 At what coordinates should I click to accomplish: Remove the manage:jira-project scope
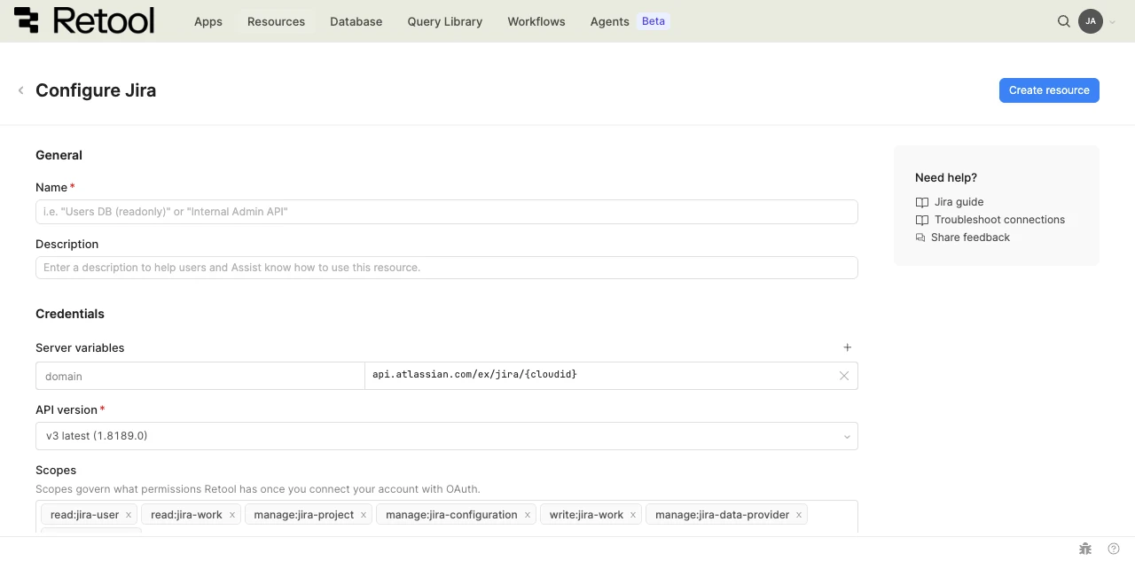pyautogui.click(x=364, y=515)
